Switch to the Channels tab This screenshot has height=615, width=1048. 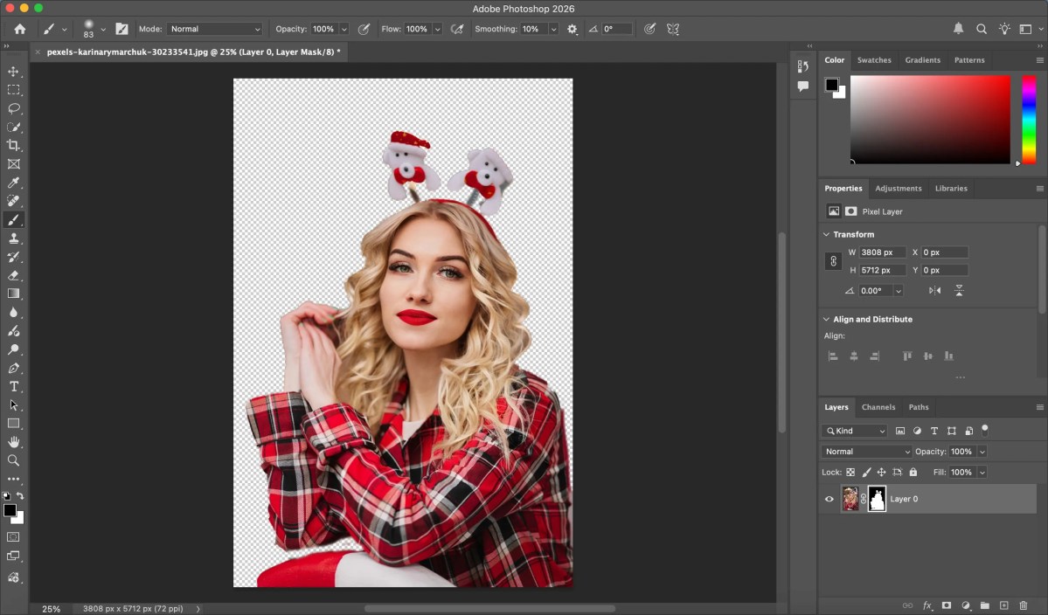click(x=878, y=407)
